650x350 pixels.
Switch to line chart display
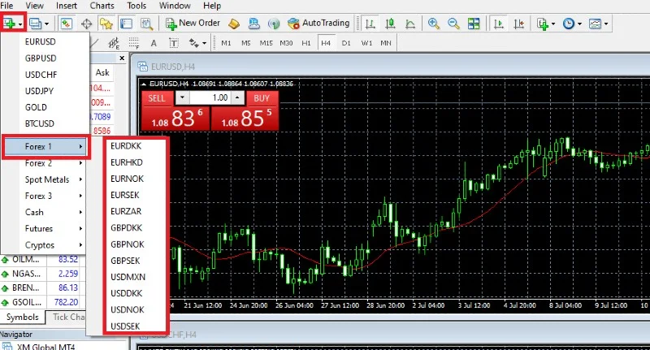click(410, 24)
